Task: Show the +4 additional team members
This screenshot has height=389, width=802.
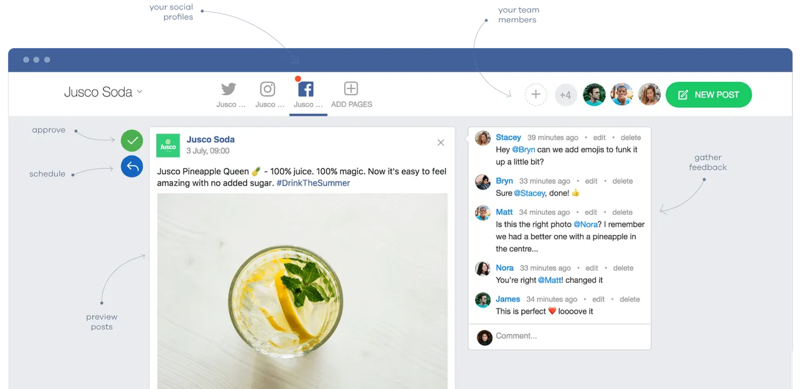Action: click(566, 95)
